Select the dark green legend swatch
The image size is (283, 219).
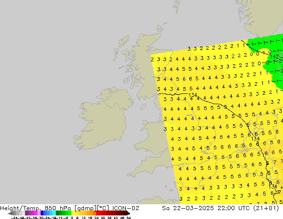pyautogui.click(x=58, y=213)
